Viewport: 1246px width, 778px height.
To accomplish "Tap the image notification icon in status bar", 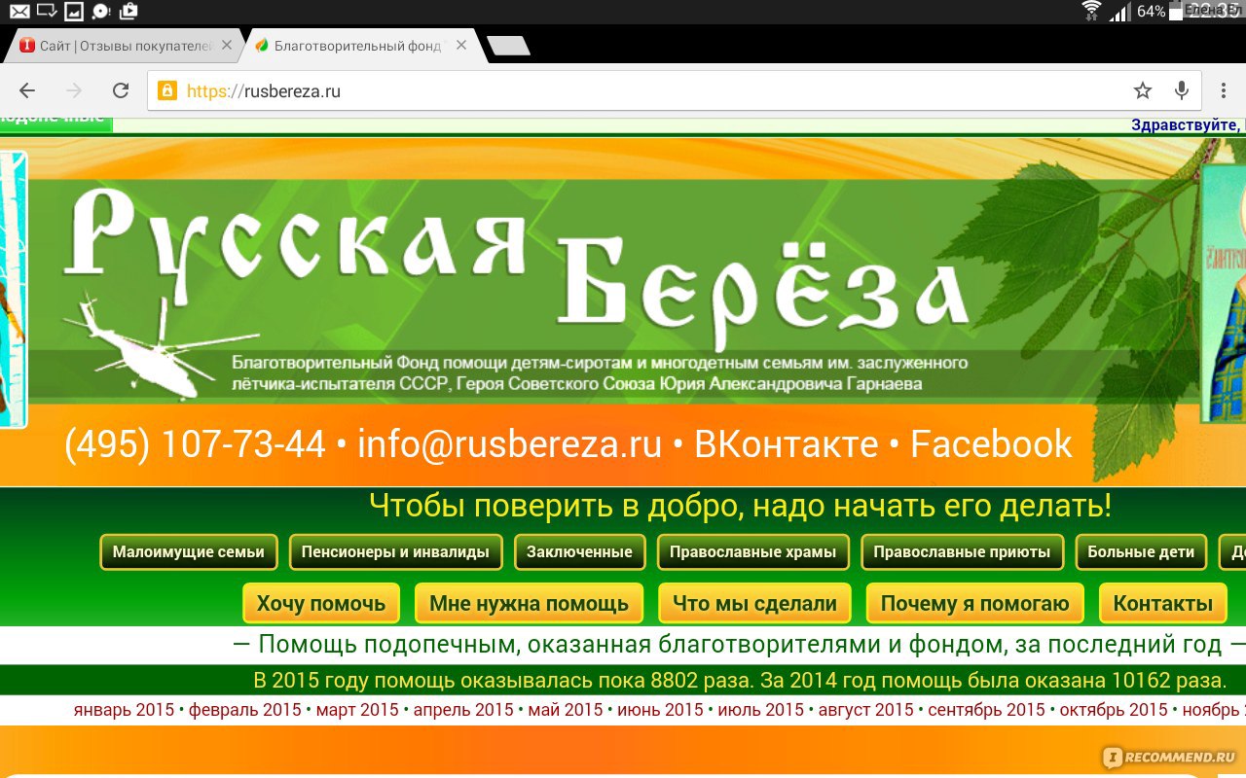I will [73, 12].
